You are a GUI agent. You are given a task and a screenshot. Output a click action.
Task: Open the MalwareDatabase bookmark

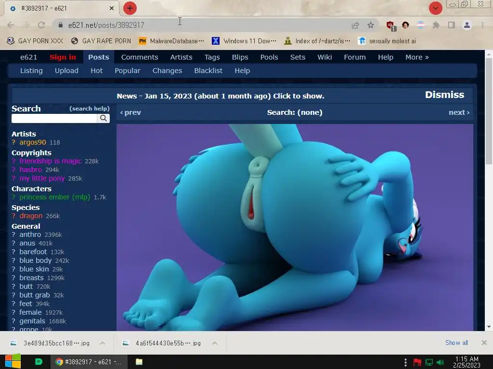(172, 41)
